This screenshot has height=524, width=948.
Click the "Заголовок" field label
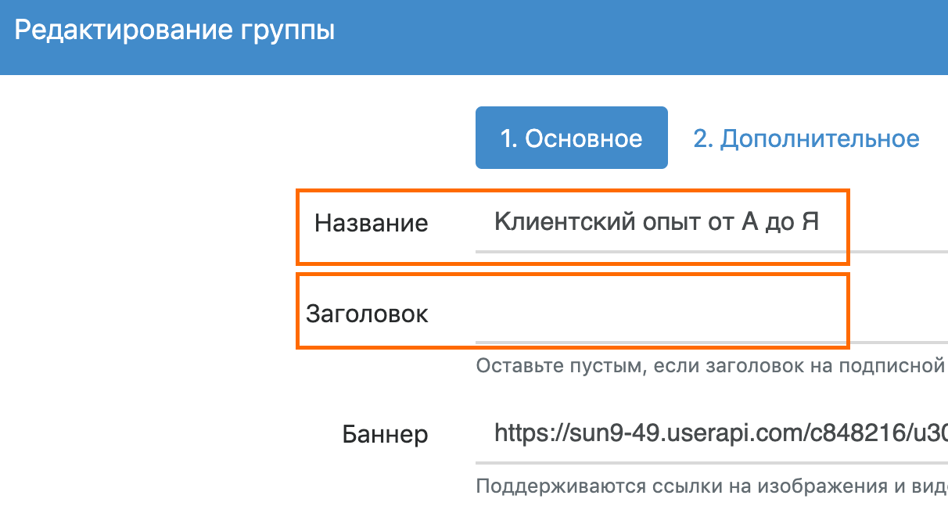pyautogui.click(x=367, y=314)
